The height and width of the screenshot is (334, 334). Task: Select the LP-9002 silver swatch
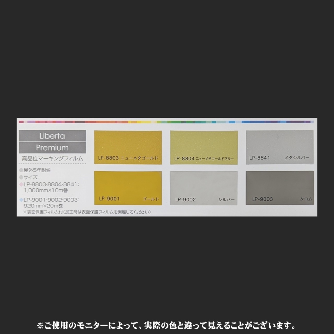coord(204,188)
